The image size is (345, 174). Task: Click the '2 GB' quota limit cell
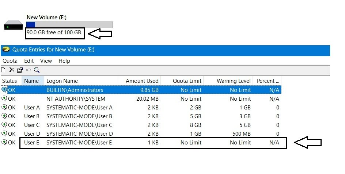[196, 108]
